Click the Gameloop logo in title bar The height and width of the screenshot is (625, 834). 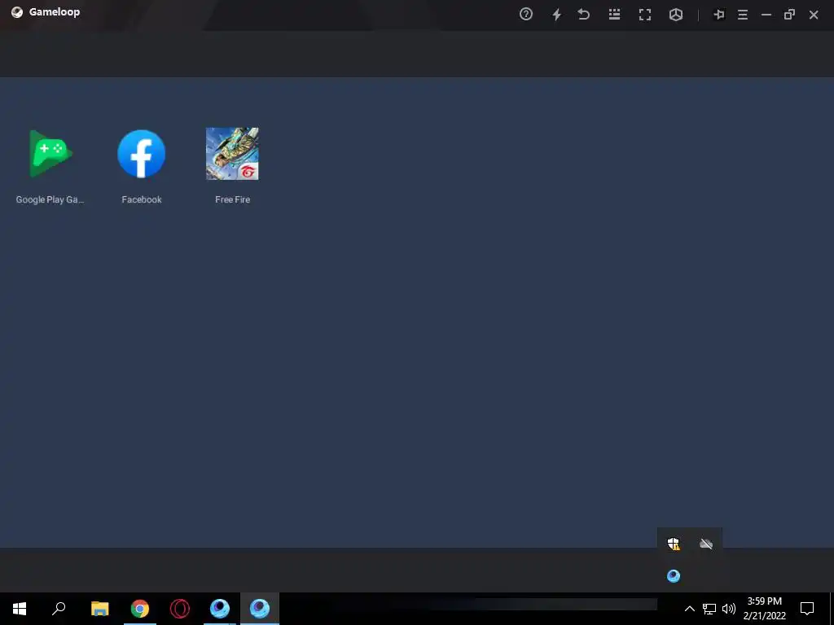click(x=17, y=12)
